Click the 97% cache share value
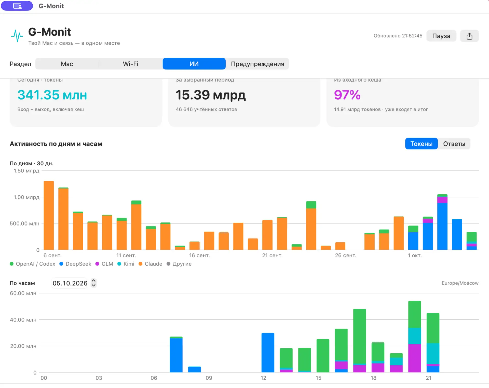Screen dimensions: 489x388 347,95
